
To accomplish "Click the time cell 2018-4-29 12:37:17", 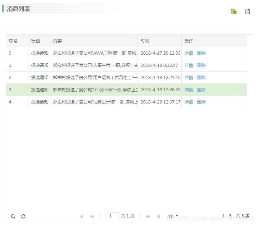I will [160, 102].
